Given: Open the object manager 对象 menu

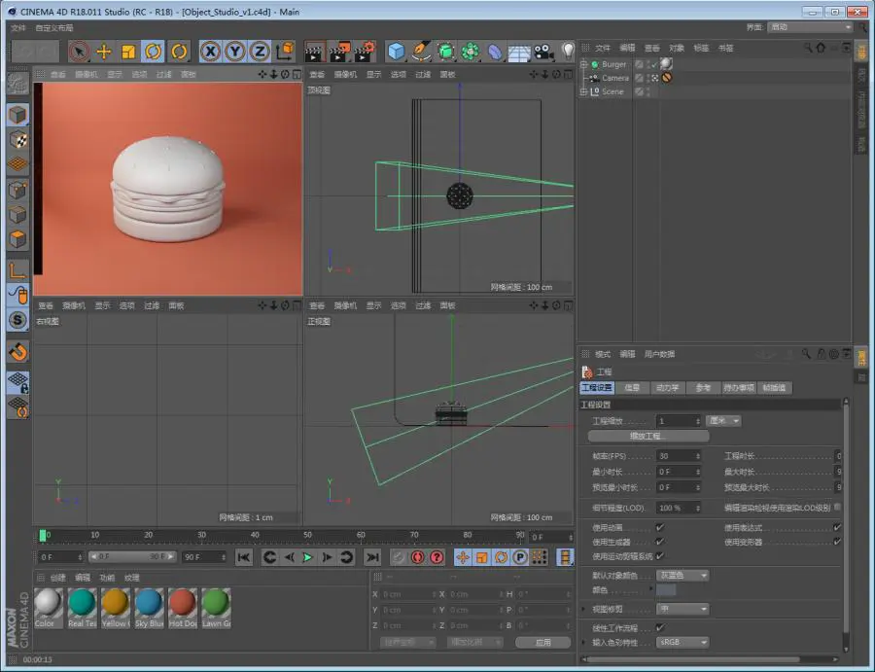Looking at the screenshot, I should (677, 48).
